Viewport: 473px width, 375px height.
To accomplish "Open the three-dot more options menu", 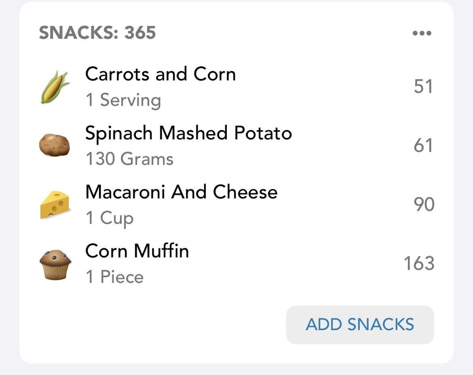I will pos(422,33).
